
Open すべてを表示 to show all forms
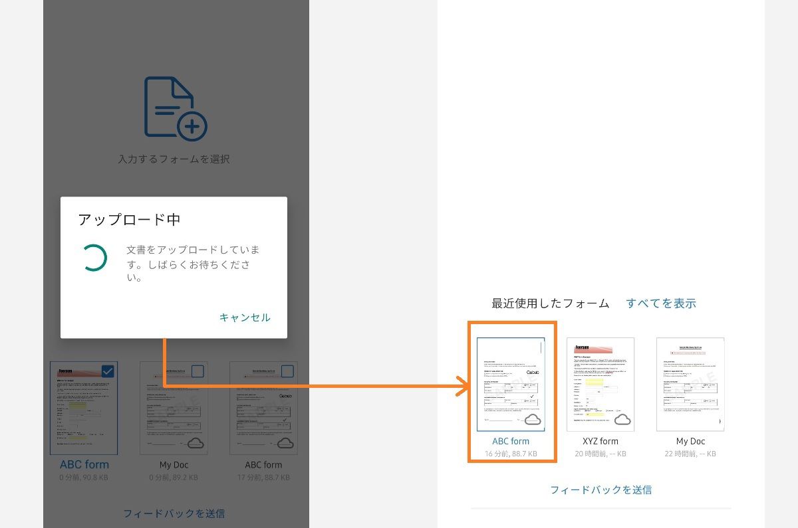click(x=661, y=303)
